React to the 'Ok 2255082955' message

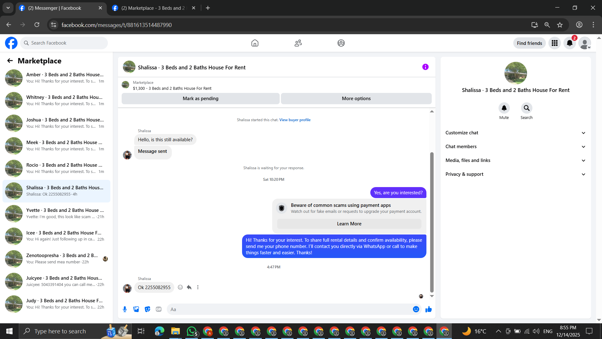pos(180,287)
